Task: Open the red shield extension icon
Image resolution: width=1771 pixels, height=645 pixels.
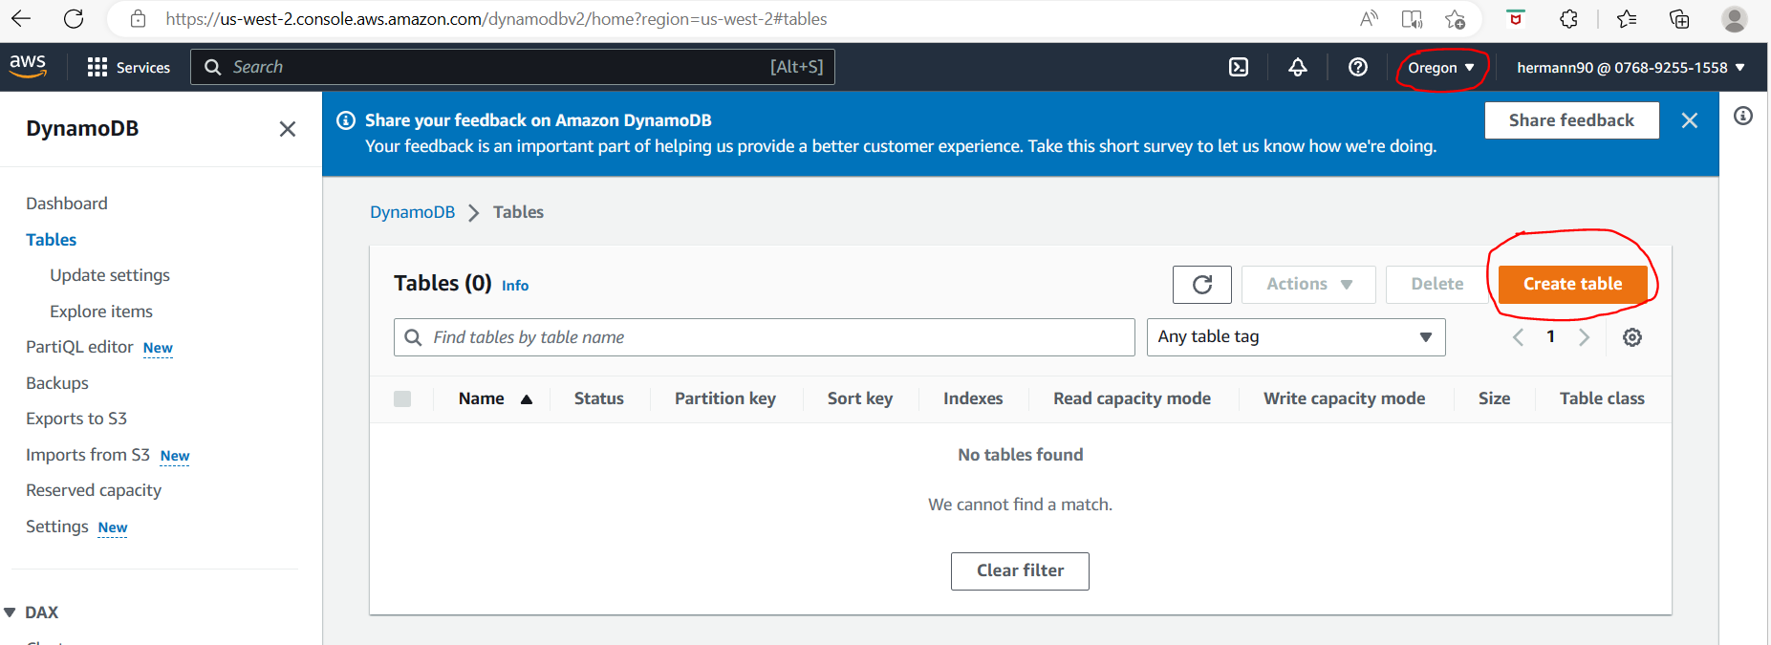Action: point(1516,18)
